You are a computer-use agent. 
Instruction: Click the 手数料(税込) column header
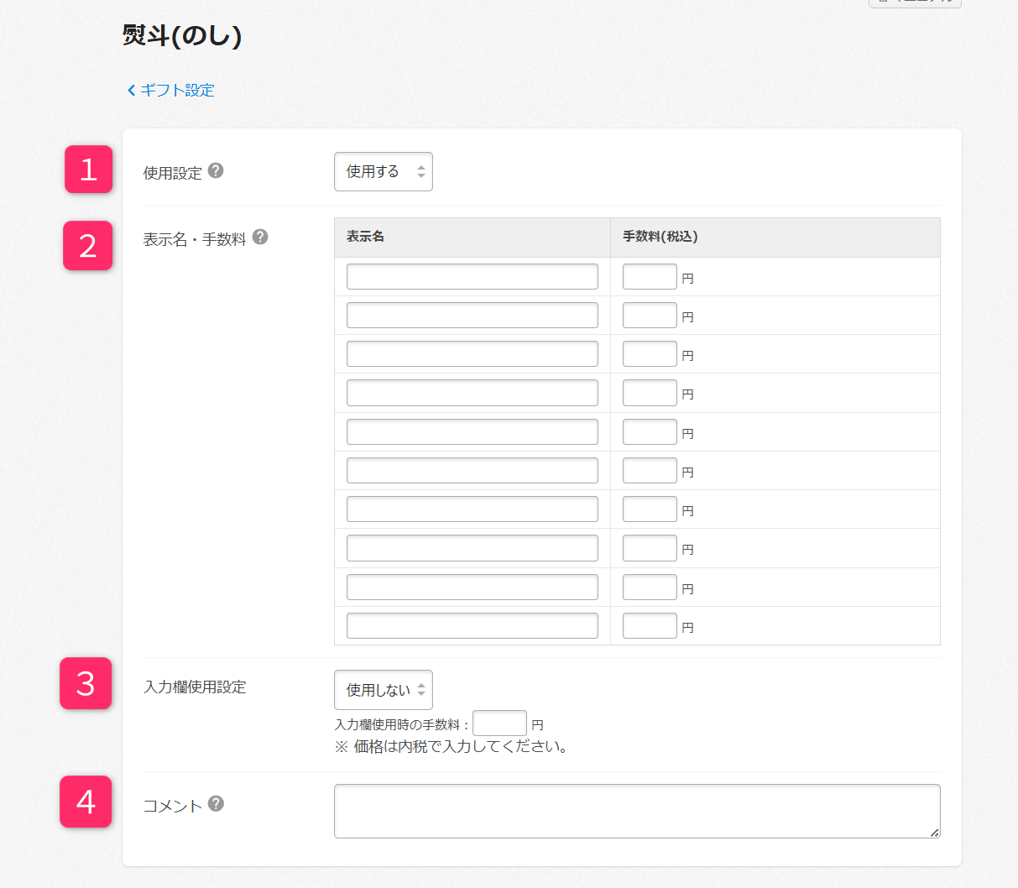point(660,238)
